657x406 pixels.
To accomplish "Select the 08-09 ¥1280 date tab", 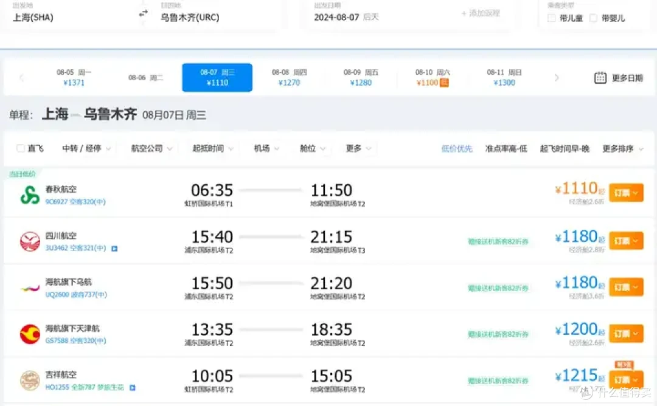I will pyautogui.click(x=361, y=77).
